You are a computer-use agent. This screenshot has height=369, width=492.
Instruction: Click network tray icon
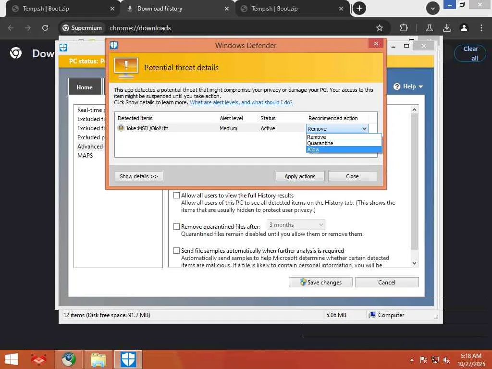(x=435, y=360)
